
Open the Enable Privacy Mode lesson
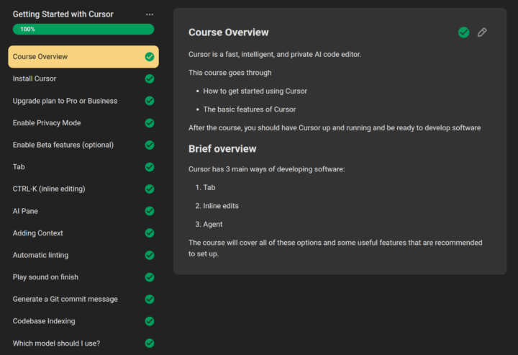83,123
